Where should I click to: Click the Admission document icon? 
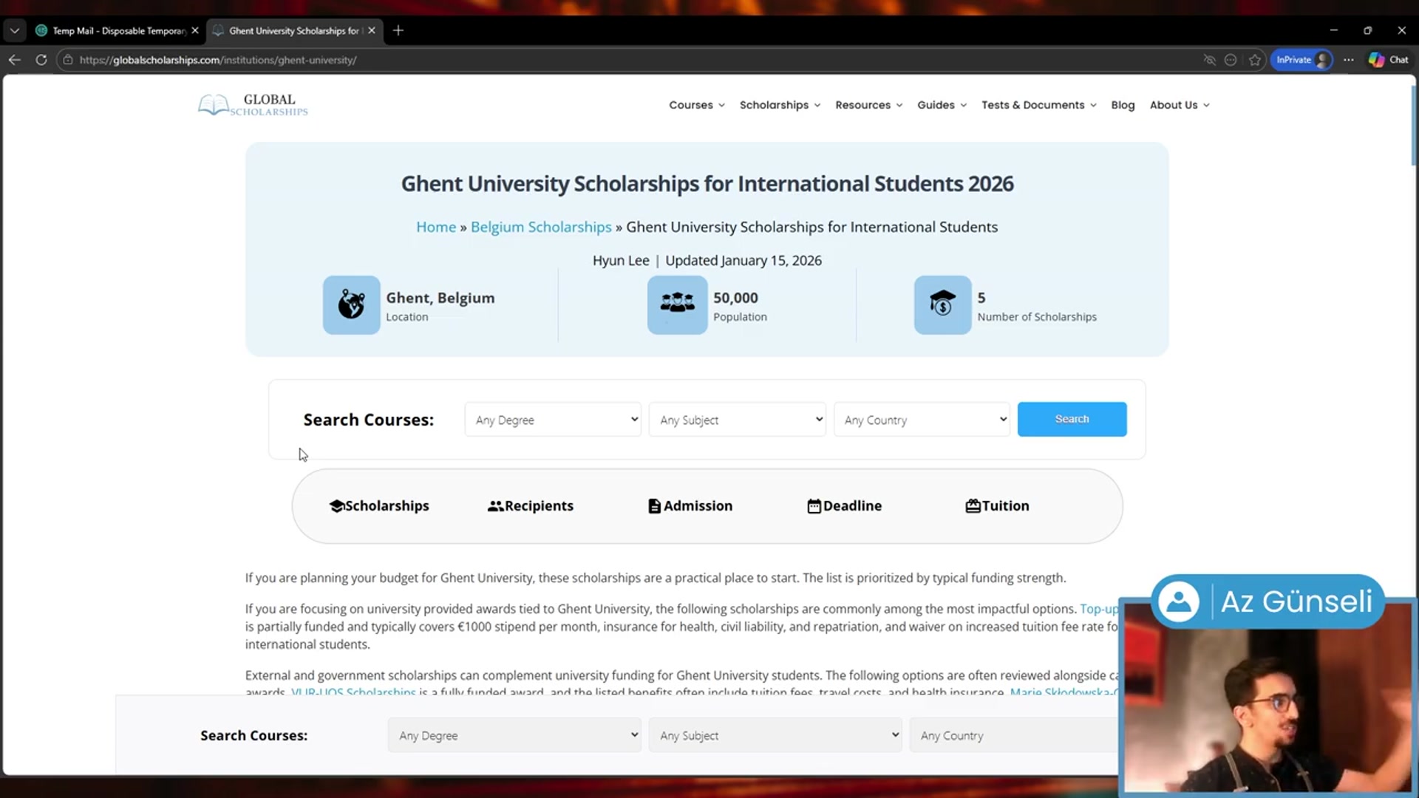point(655,505)
